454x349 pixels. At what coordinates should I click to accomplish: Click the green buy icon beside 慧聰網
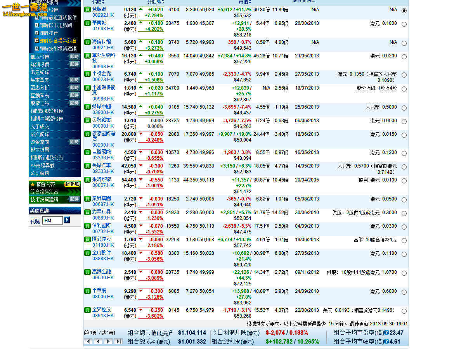click(x=87, y=10)
